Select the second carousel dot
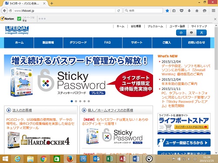This screenshot has height=163, width=218. [x=76, y=101]
